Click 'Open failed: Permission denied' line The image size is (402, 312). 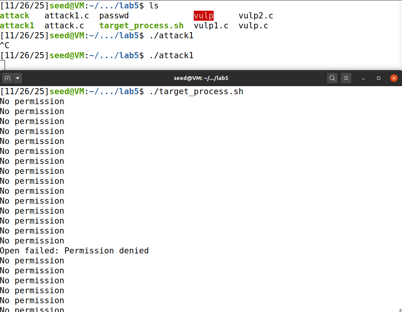click(x=74, y=251)
